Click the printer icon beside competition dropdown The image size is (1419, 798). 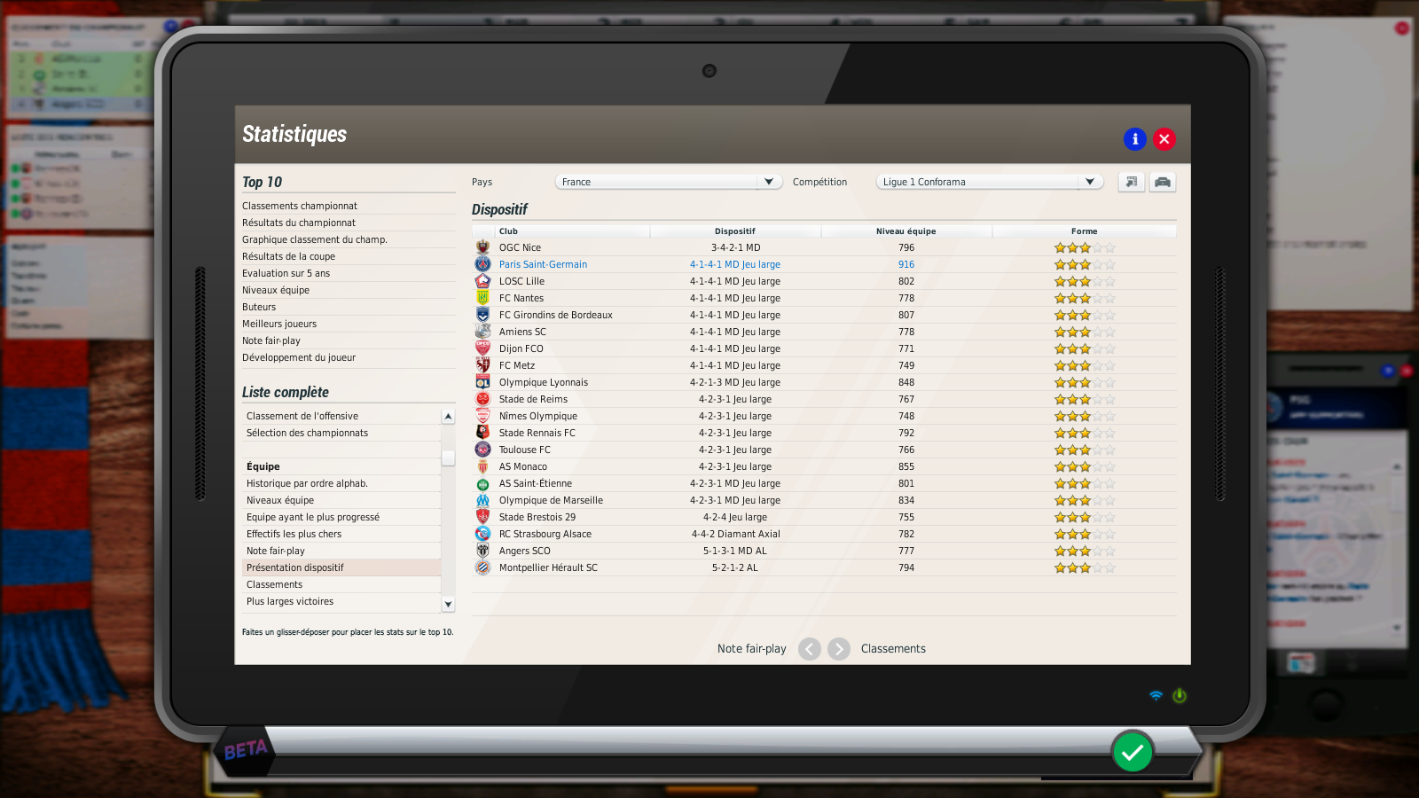[1163, 182]
